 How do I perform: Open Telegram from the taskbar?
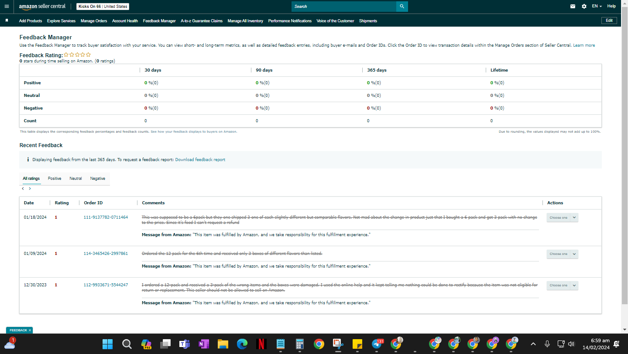pyautogui.click(x=377, y=344)
